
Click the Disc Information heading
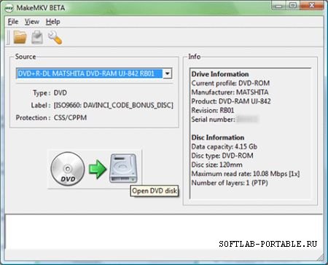pos(218,138)
